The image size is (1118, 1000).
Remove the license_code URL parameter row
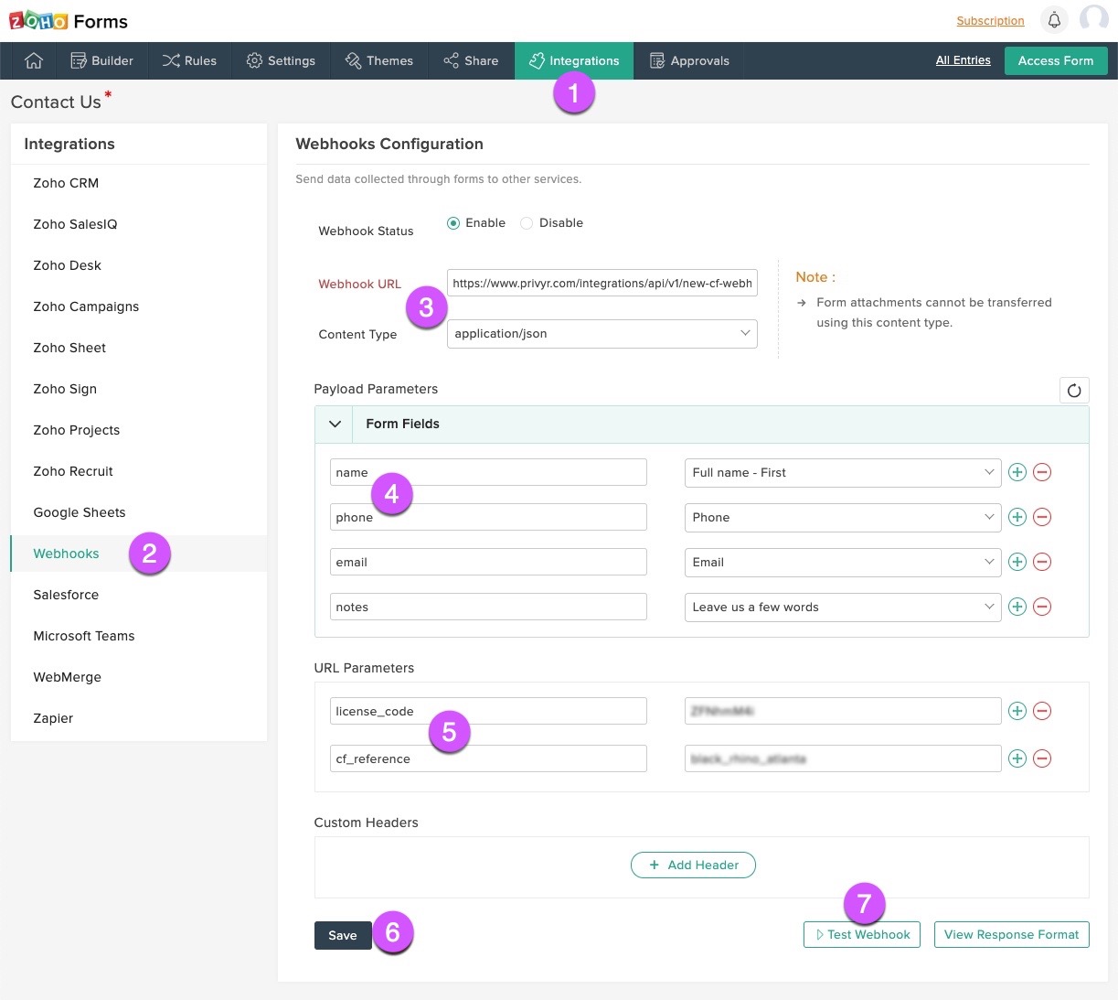[1042, 711]
